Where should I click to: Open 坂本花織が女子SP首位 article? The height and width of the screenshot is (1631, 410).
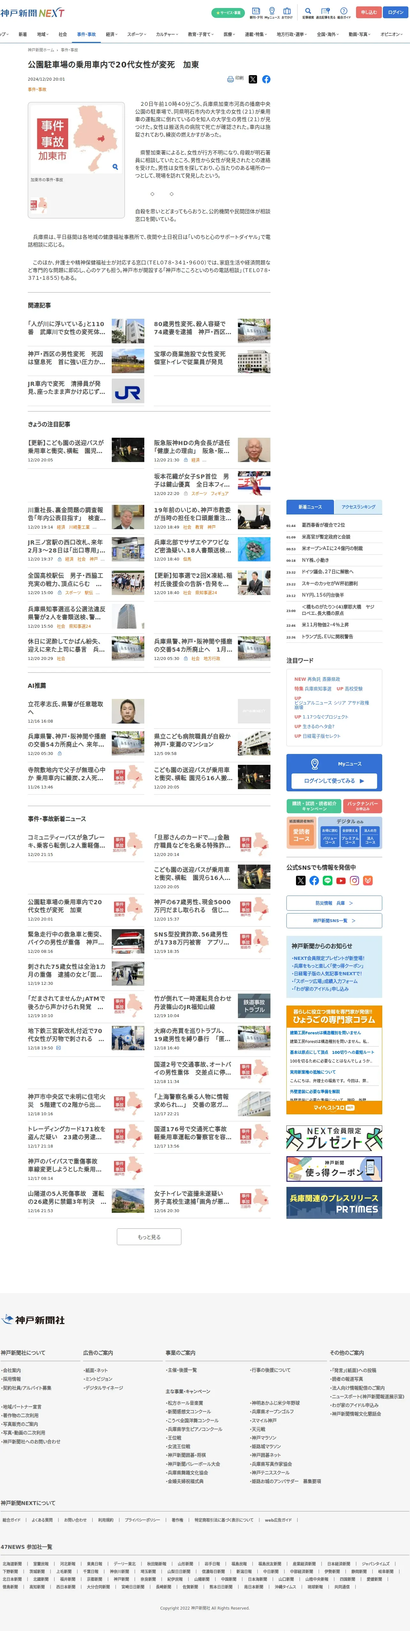[x=192, y=481]
